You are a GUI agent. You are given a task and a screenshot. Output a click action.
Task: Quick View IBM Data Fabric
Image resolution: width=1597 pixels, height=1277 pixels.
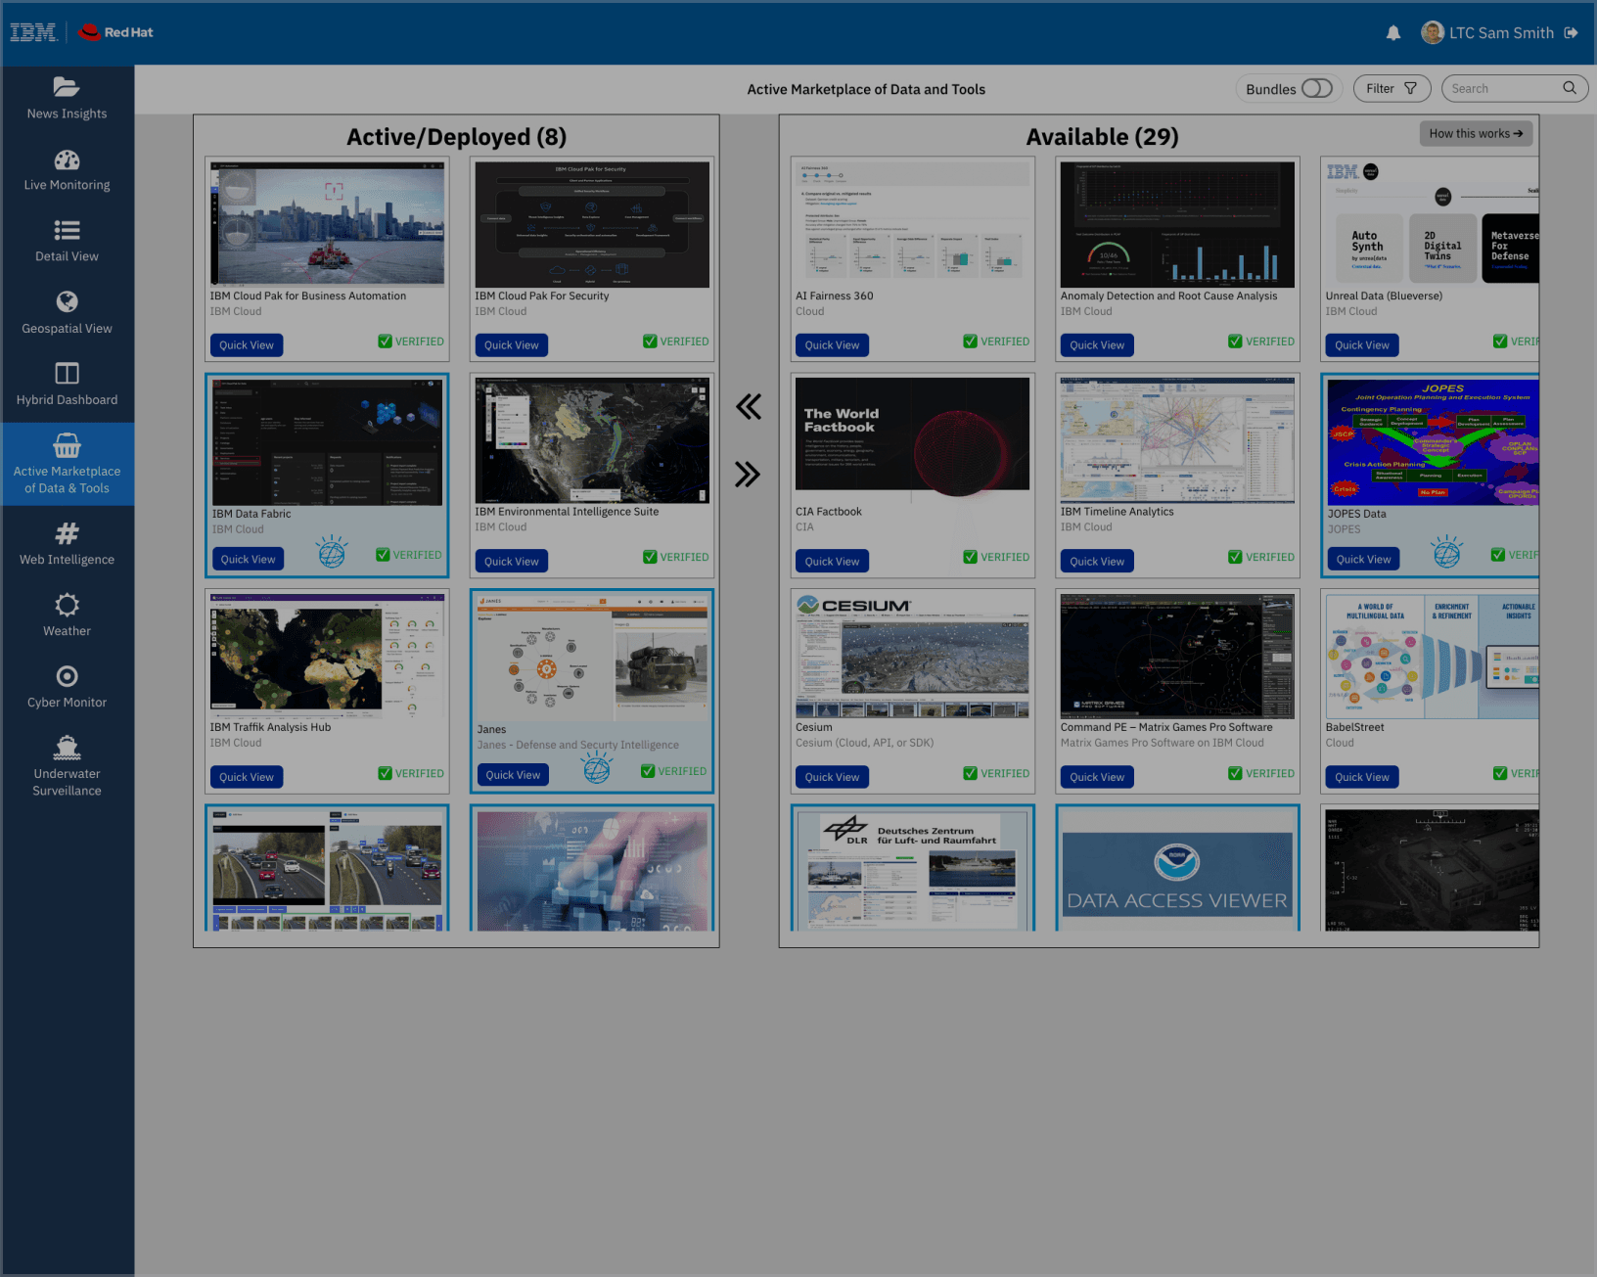[x=249, y=559]
